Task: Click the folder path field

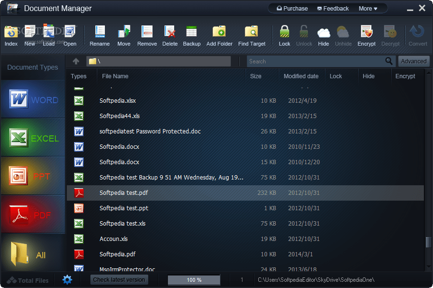Action: pyautogui.click(x=158, y=61)
